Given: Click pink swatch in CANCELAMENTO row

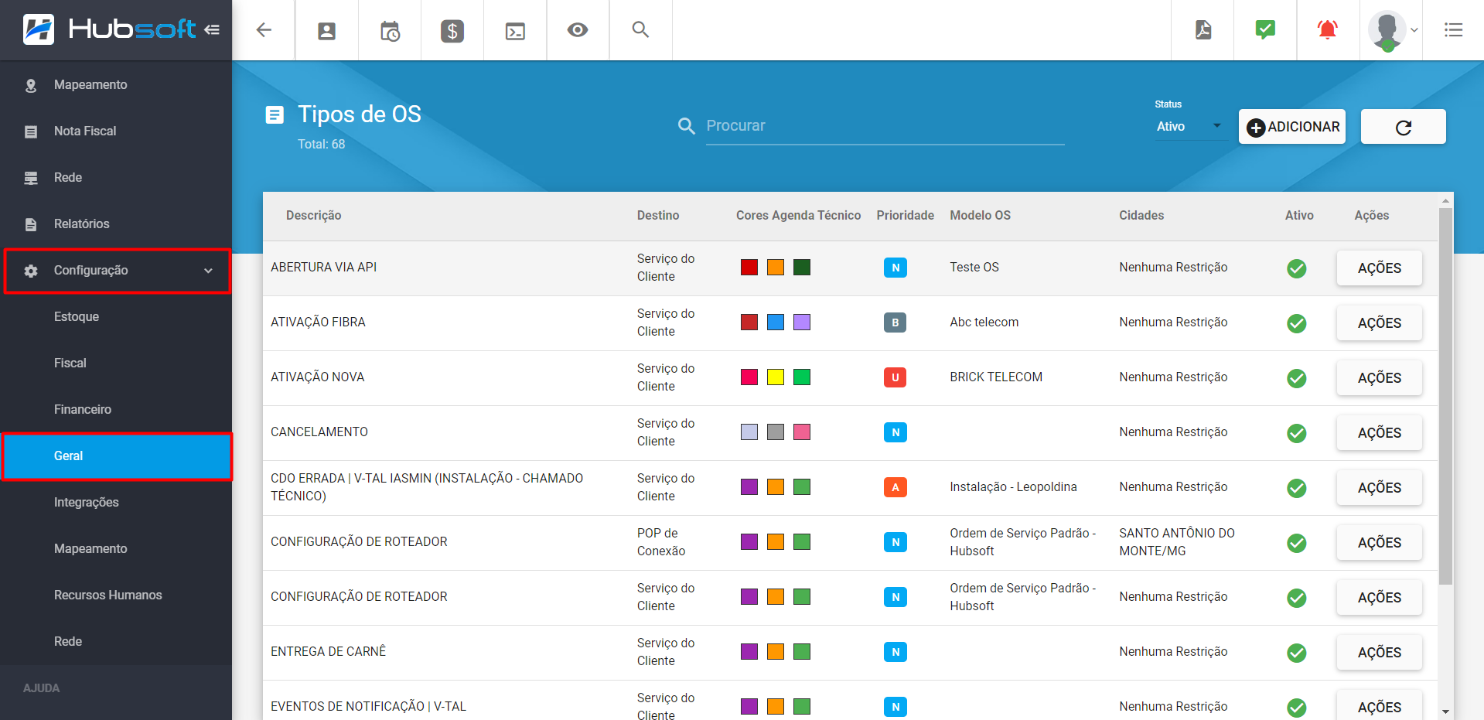Looking at the screenshot, I should coord(802,432).
